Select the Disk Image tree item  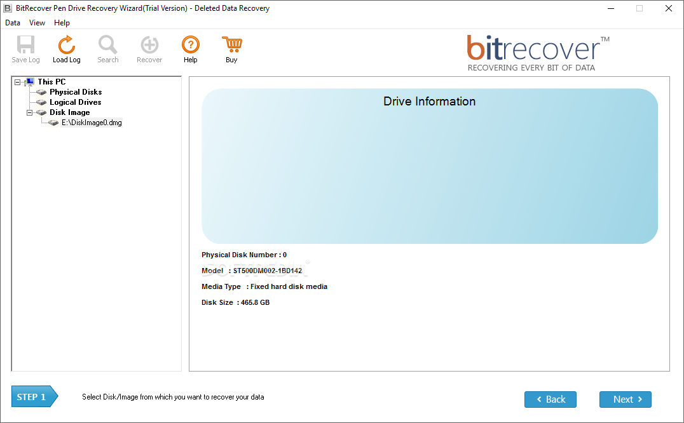pos(69,112)
